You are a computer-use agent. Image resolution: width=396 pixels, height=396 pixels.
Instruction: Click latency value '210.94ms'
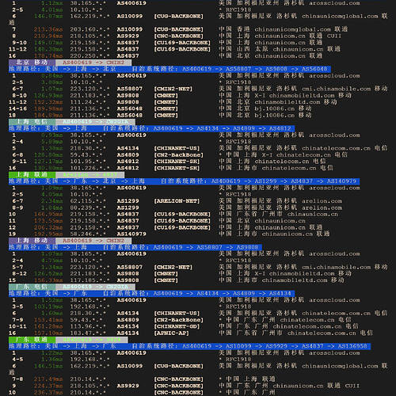[48, 36]
